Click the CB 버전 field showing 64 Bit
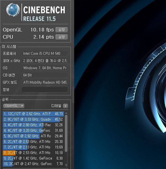The image size is (166, 169). [x=45, y=75]
